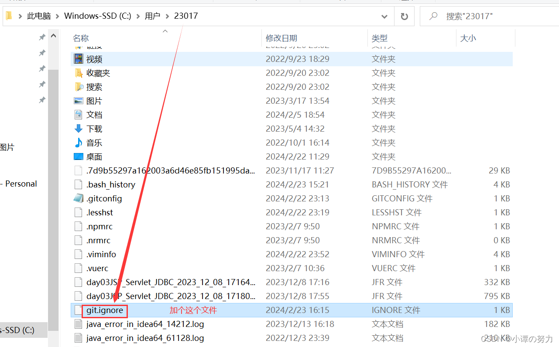Select the file name git.ignore
This screenshot has height=347, width=559.
105,310
